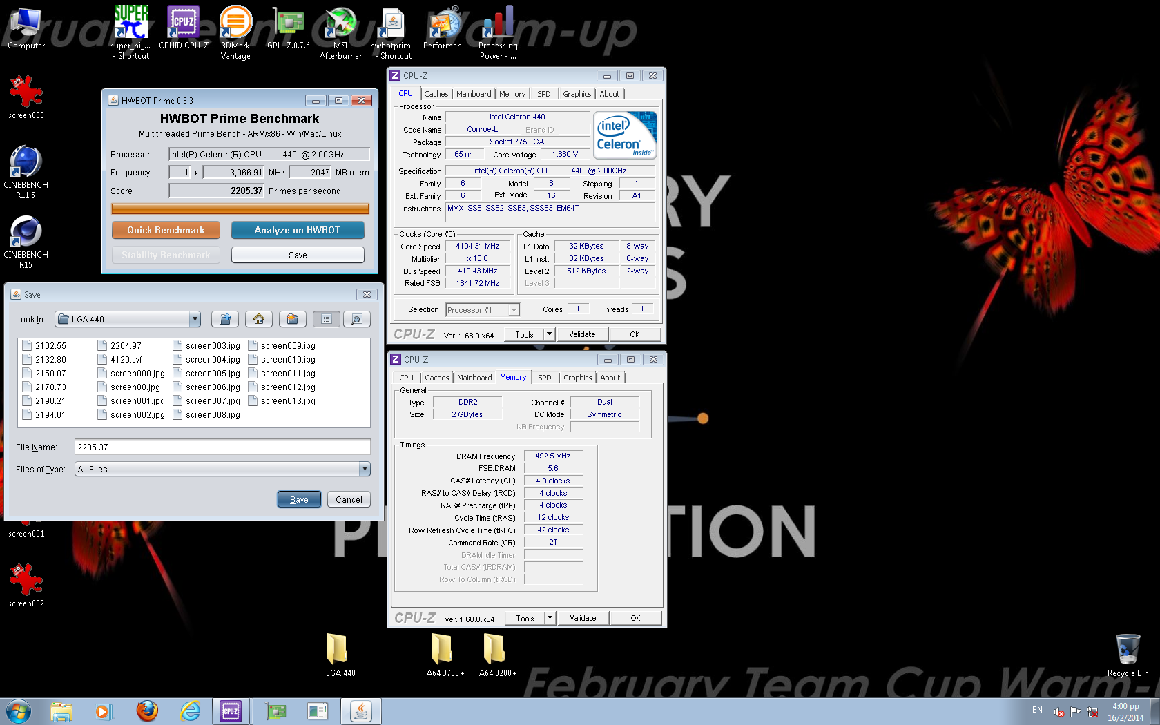Create a new folder in Save dialog
The height and width of the screenshot is (725, 1160).
[x=293, y=319]
